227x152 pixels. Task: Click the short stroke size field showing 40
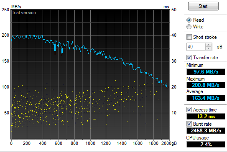pyautogui.click(x=196, y=47)
